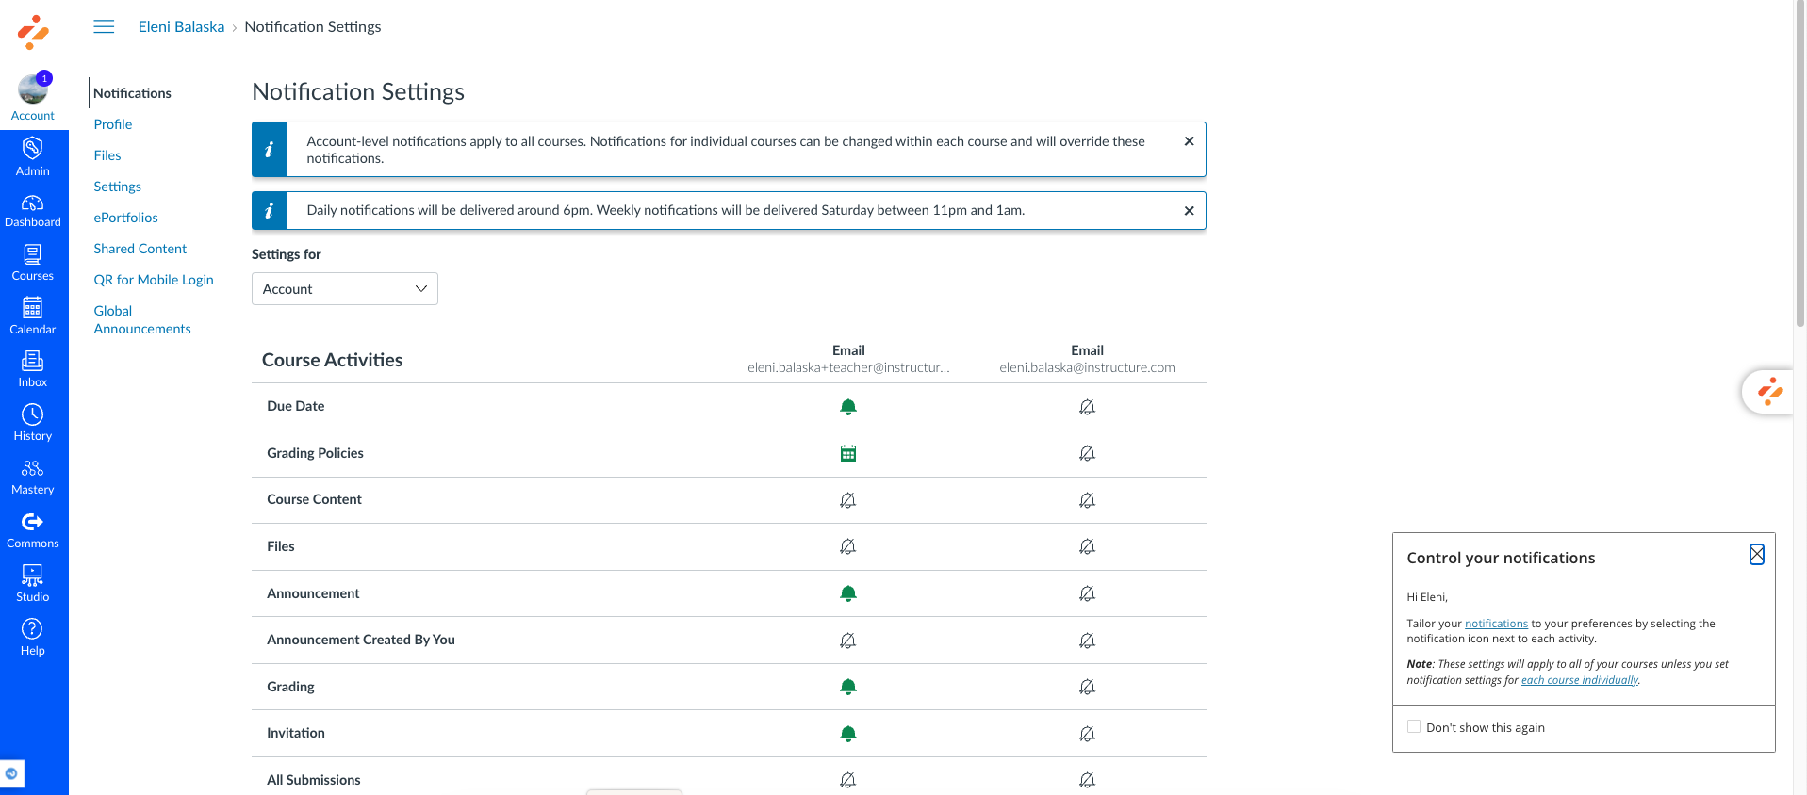The height and width of the screenshot is (795, 1807).
Task: Toggle Due Date bell for teacher email
Action: tap(848, 407)
